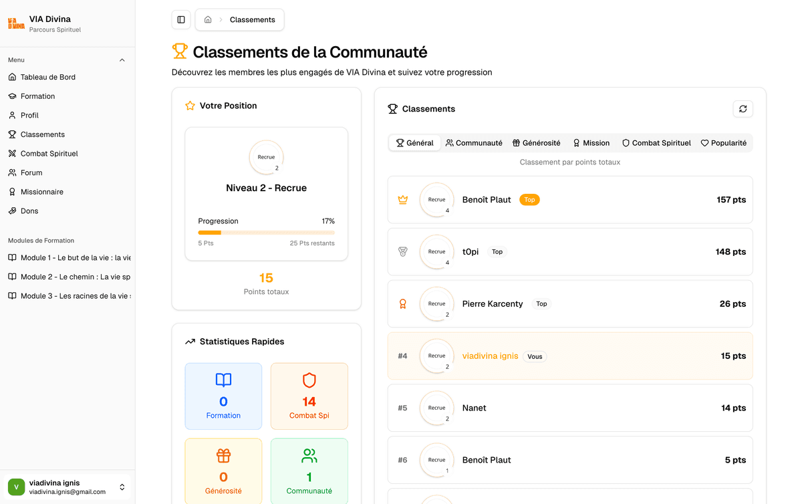Click the Top badge next to t0pi
802x504 pixels.
click(497, 251)
